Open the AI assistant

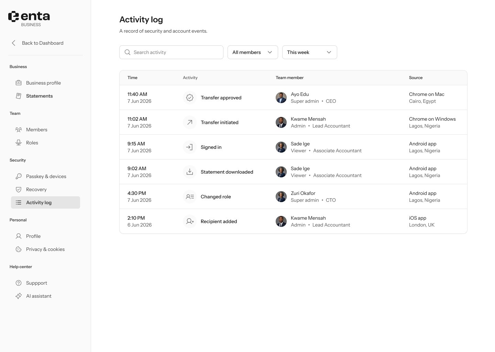tap(45, 296)
